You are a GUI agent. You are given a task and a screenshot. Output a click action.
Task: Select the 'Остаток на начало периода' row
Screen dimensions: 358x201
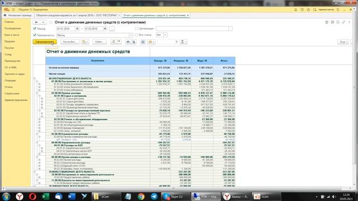click(x=140, y=68)
